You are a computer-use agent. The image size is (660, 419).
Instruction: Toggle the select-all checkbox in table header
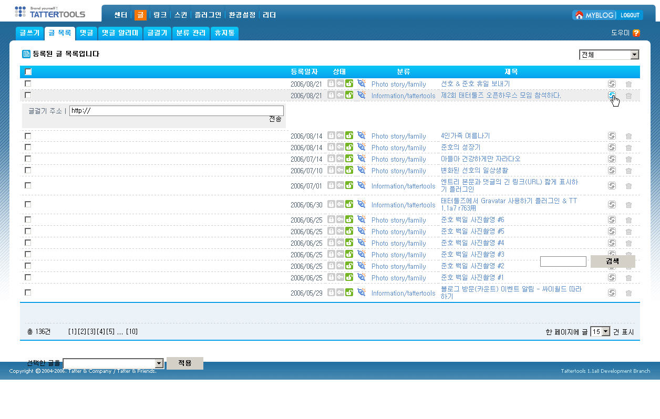point(28,72)
